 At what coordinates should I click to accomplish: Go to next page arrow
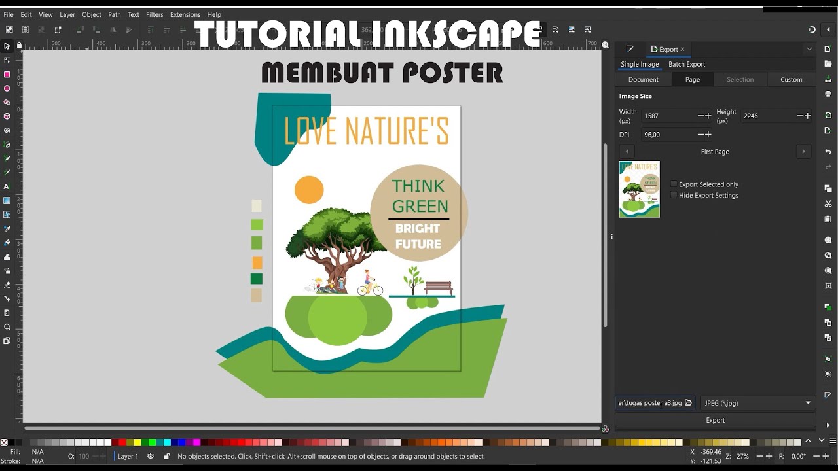(803, 152)
